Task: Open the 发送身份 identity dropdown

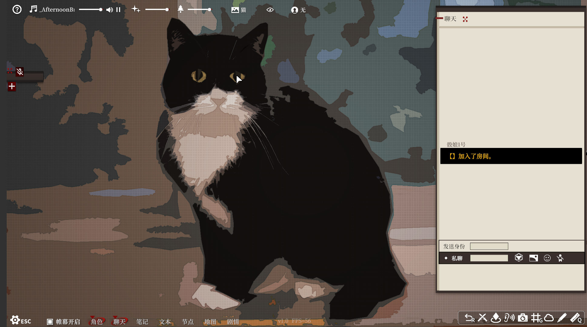Action: click(x=489, y=246)
